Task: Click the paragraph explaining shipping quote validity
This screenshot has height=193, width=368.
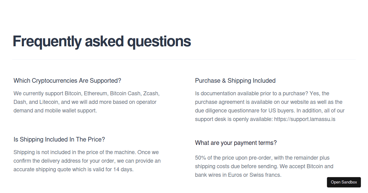Action: [x=87, y=161]
